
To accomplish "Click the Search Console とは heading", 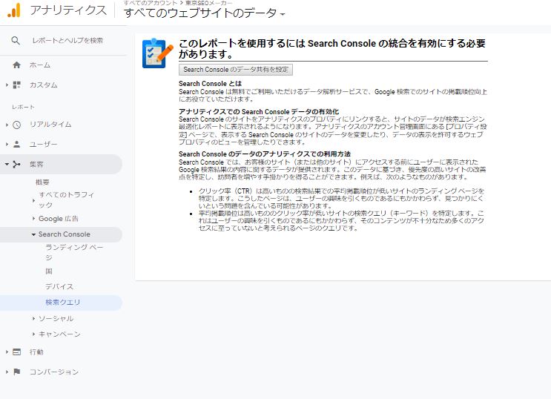I will pyautogui.click(x=210, y=84).
